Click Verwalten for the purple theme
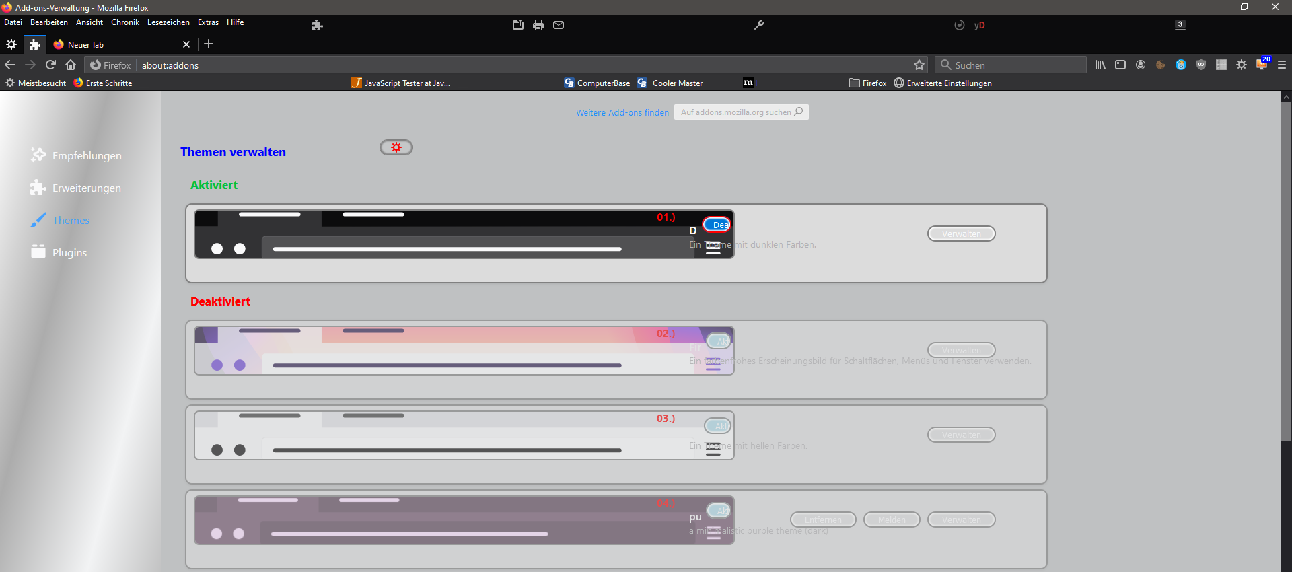Image resolution: width=1292 pixels, height=572 pixels. click(x=962, y=520)
